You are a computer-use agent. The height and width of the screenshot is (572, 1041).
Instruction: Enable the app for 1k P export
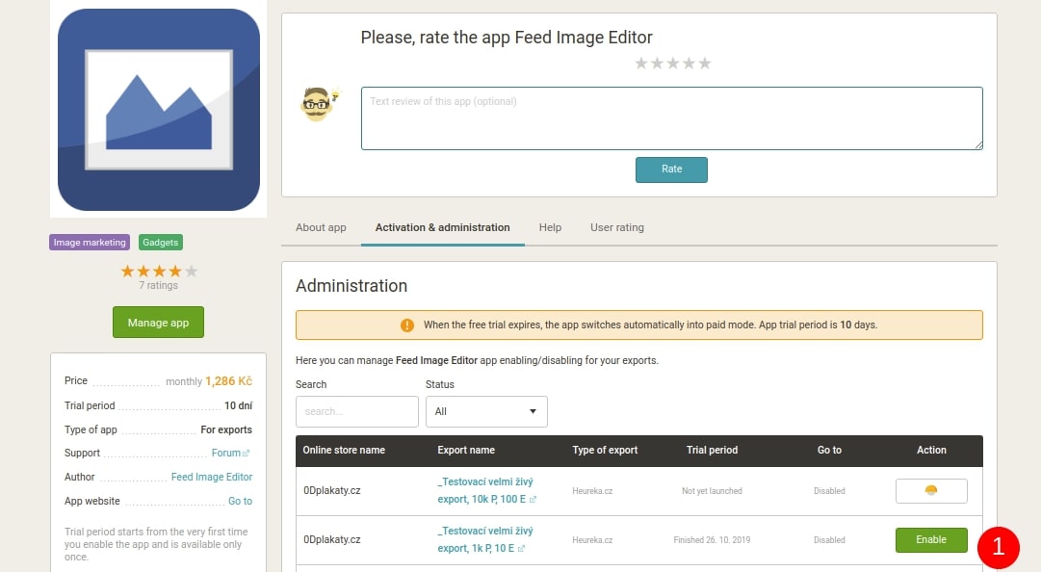(x=931, y=540)
